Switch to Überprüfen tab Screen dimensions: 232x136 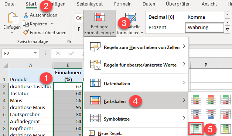(x=178, y=4)
